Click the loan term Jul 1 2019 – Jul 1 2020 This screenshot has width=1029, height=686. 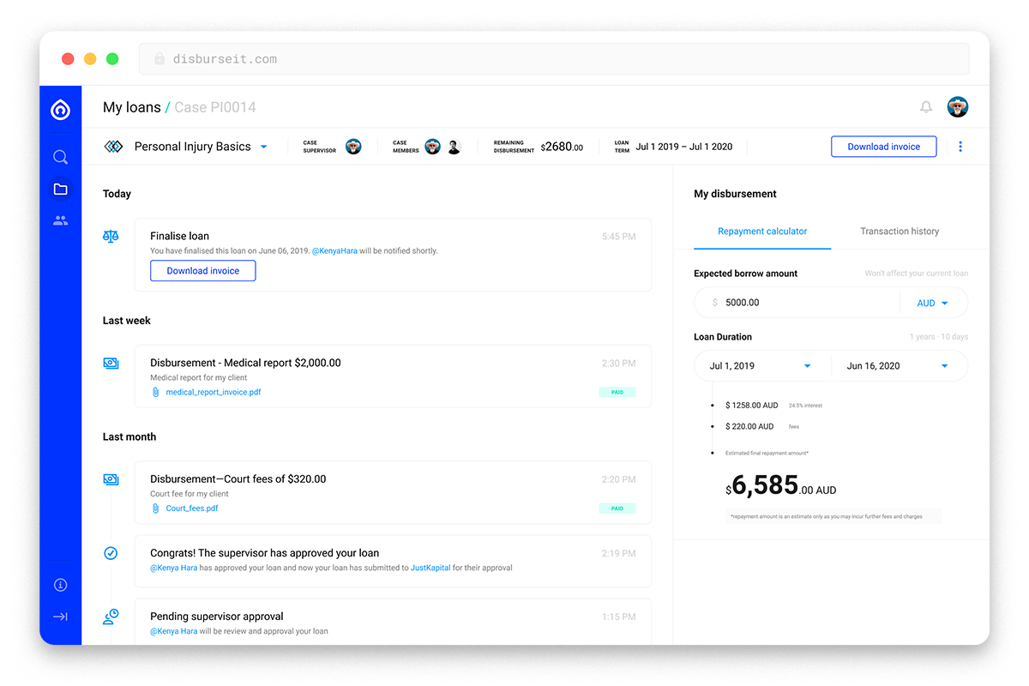684,147
